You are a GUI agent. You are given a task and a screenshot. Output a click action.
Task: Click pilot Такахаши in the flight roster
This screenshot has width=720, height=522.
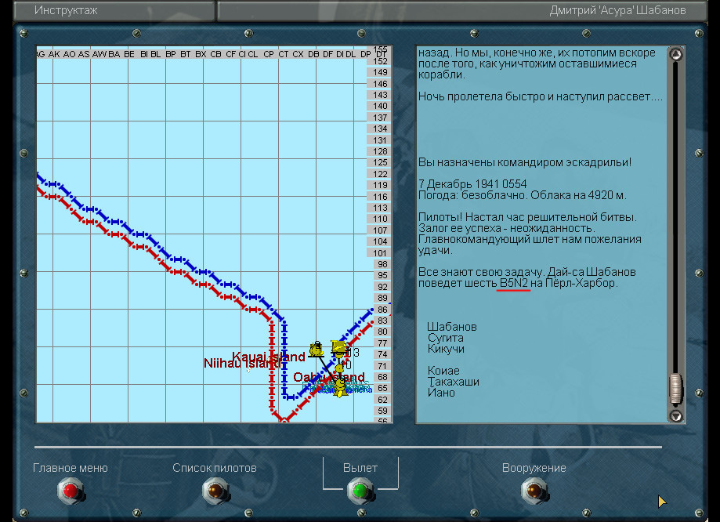pos(453,382)
